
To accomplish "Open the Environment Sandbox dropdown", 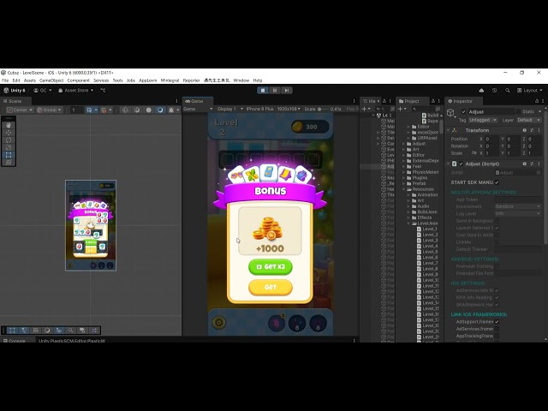I will 517,206.
